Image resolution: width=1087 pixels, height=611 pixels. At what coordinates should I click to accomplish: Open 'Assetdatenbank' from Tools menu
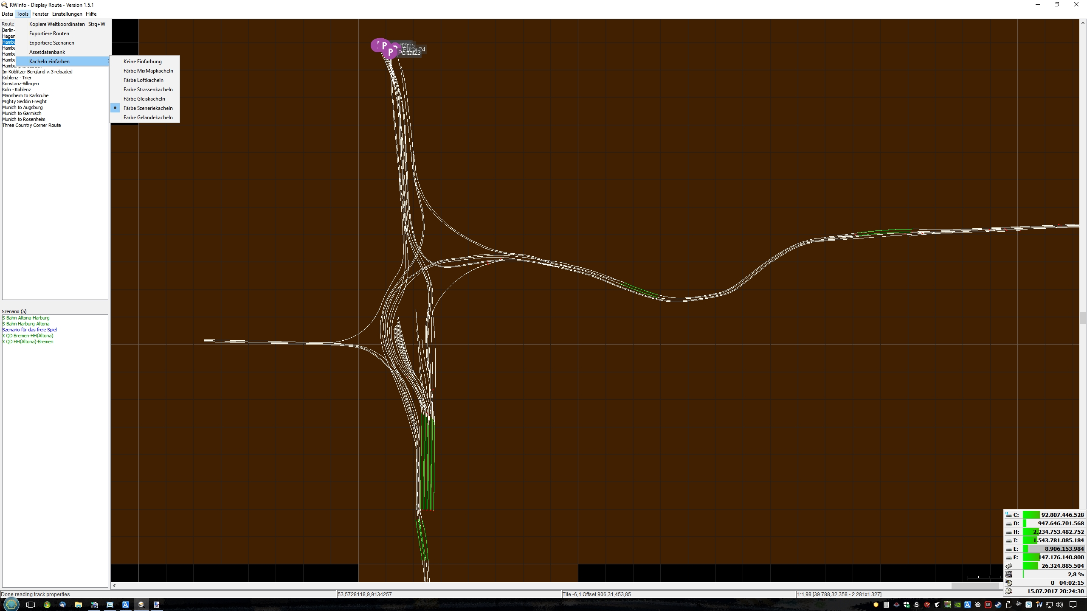pos(47,52)
